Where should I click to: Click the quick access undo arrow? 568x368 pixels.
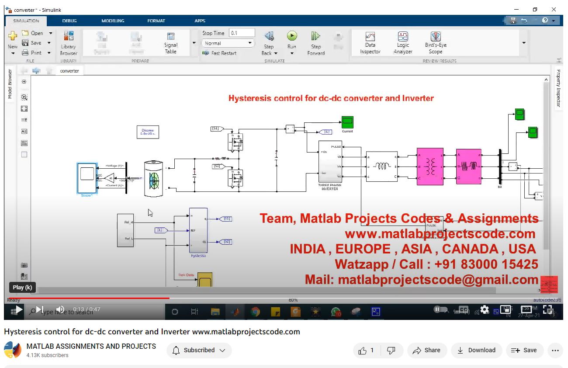pyautogui.click(x=524, y=21)
